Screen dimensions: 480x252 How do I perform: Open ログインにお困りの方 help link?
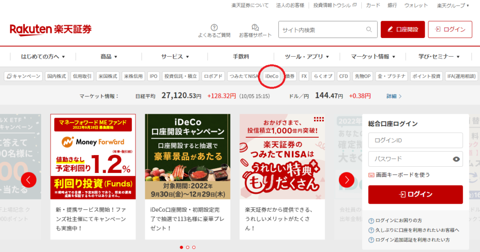(398, 221)
